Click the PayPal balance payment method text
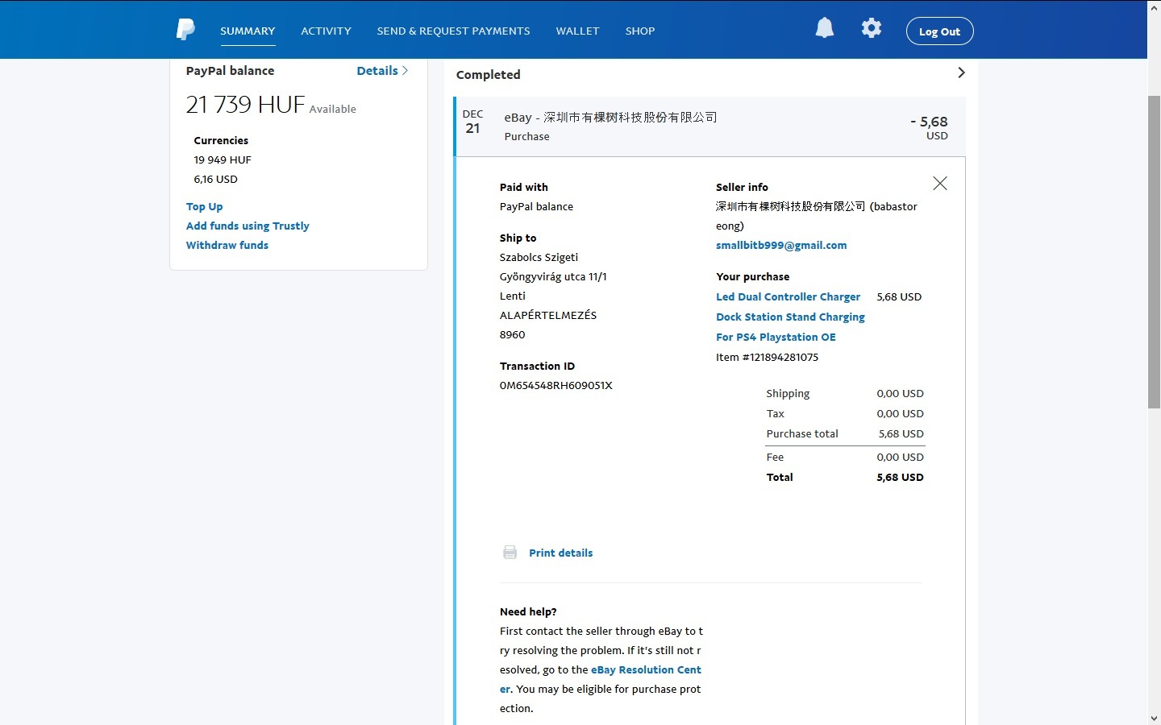The width and height of the screenshot is (1161, 725). coord(536,207)
